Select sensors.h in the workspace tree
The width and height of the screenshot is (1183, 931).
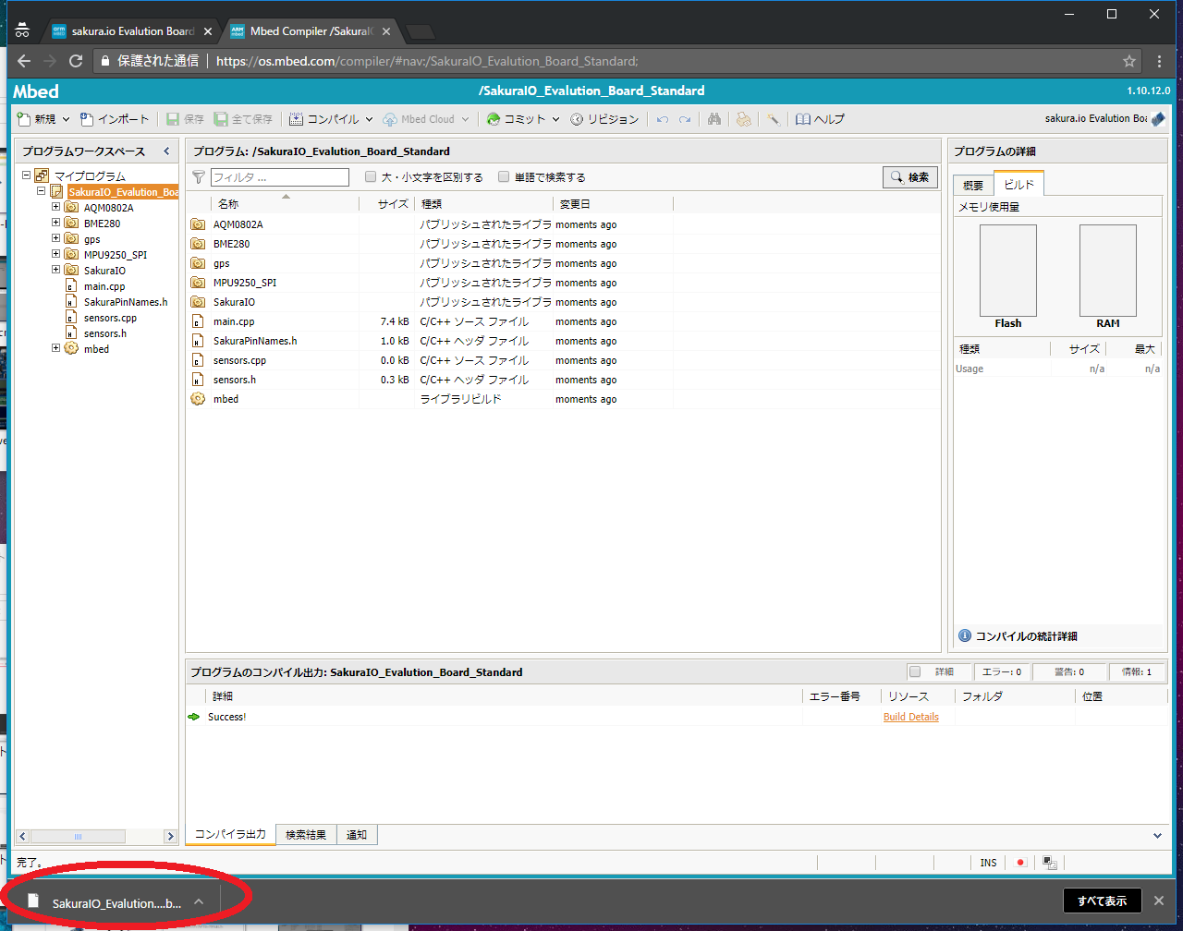click(105, 333)
